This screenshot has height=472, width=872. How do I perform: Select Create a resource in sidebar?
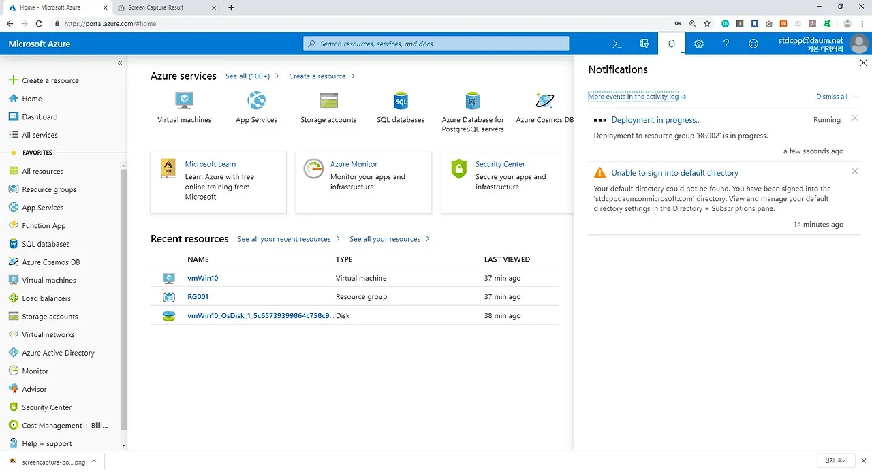(x=50, y=80)
